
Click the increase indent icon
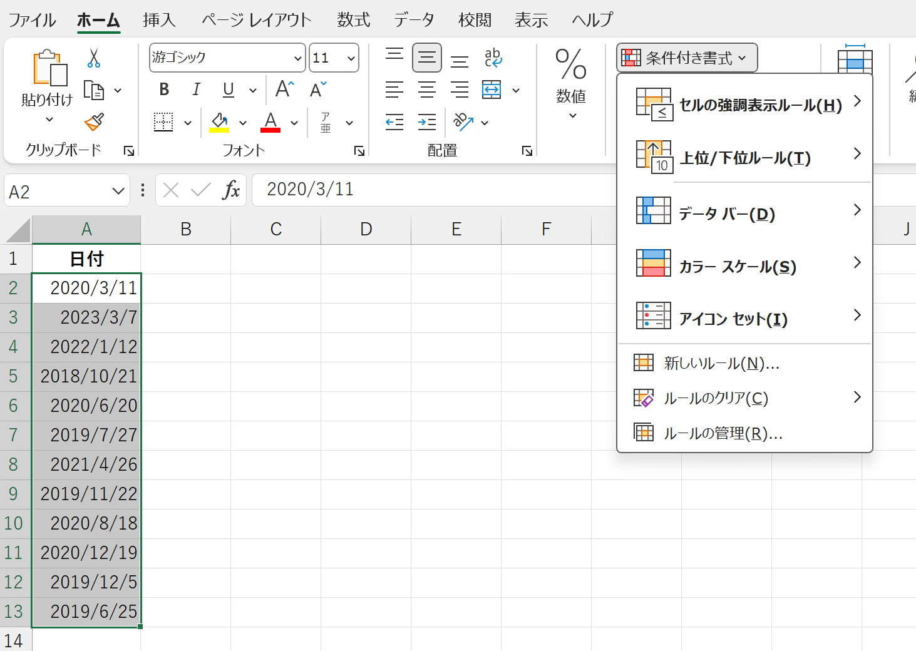click(x=427, y=122)
